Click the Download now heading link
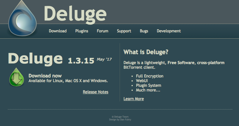This screenshot has height=126, width=239. pyautogui.click(x=45, y=76)
